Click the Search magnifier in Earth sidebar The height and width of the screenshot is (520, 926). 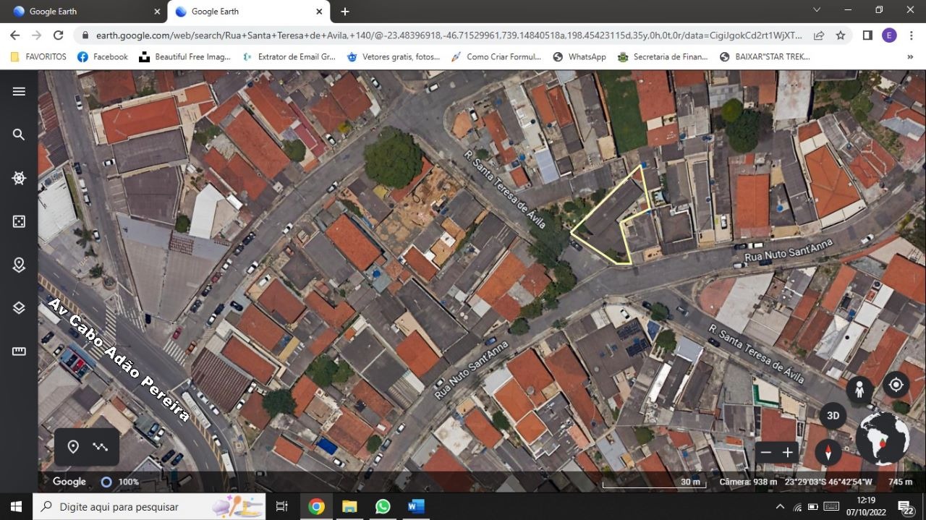(x=20, y=135)
